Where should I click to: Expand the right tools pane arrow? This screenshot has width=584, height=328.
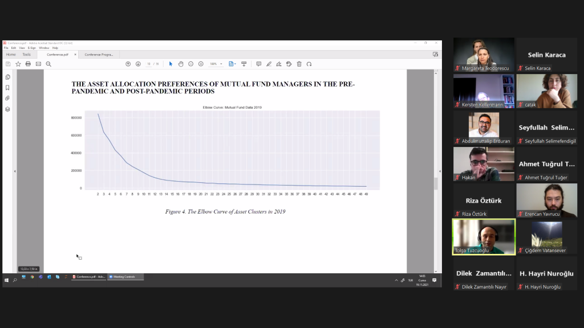440,171
